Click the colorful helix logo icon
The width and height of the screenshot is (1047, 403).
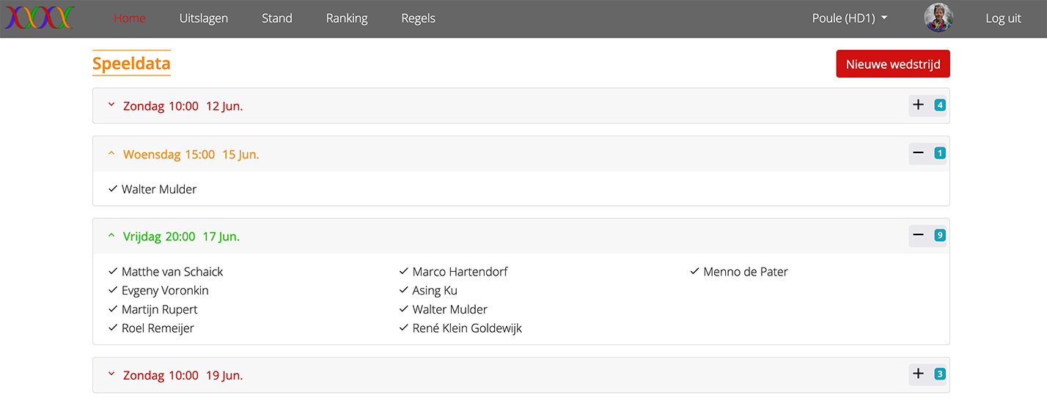(40, 18)
